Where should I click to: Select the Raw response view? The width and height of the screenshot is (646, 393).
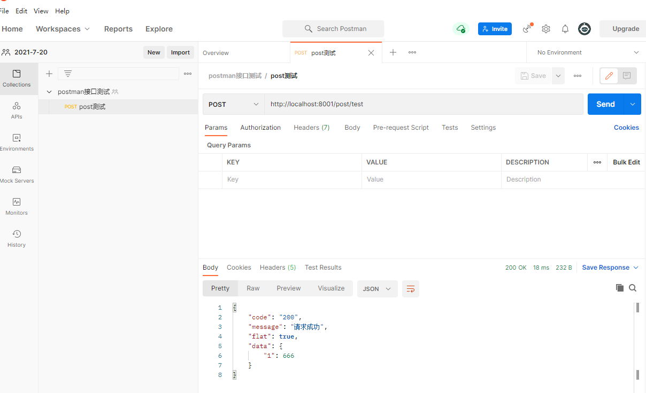point(253,288)
